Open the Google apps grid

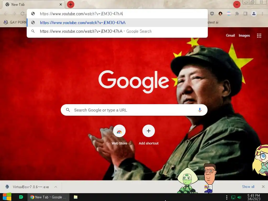pyautogui.click(x=259, y=36)
